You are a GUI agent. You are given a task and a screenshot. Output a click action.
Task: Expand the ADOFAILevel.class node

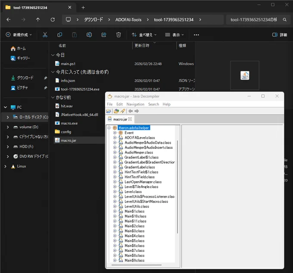115,138
